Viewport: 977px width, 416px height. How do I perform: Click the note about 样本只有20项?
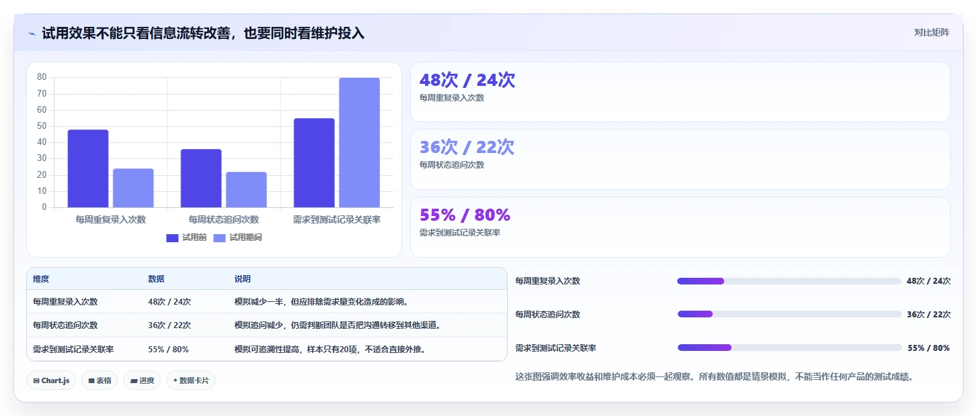click(x=330, y=349)
